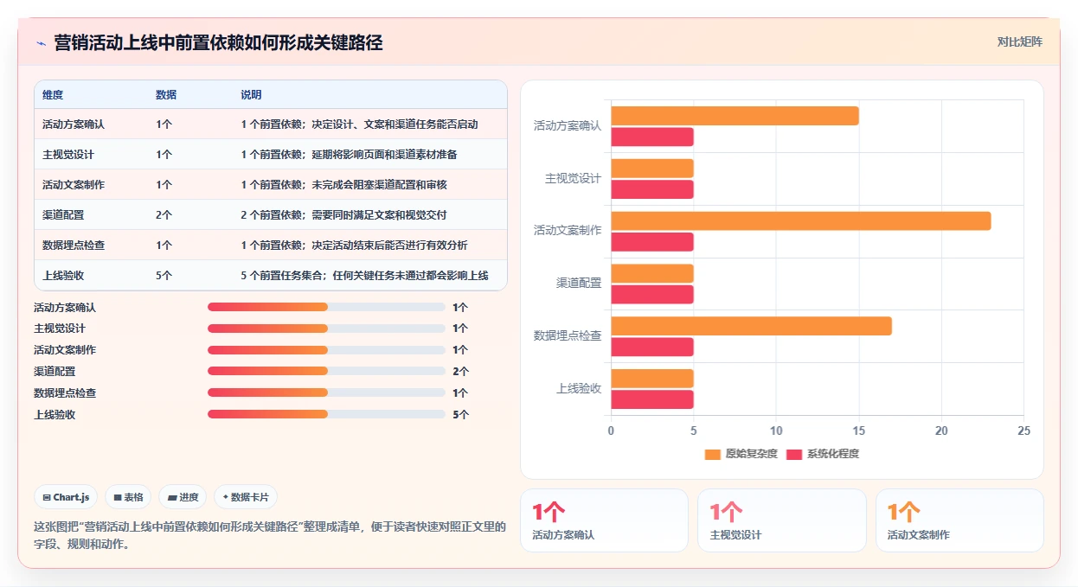This screenshot has height=587, width=1078.
Task: Click 主视觉设计 cell in the table
Action: pos(68,155)
